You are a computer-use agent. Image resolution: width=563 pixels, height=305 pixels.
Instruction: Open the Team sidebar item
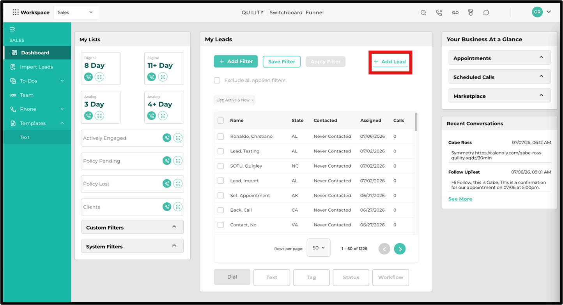[x=37, y=95]
